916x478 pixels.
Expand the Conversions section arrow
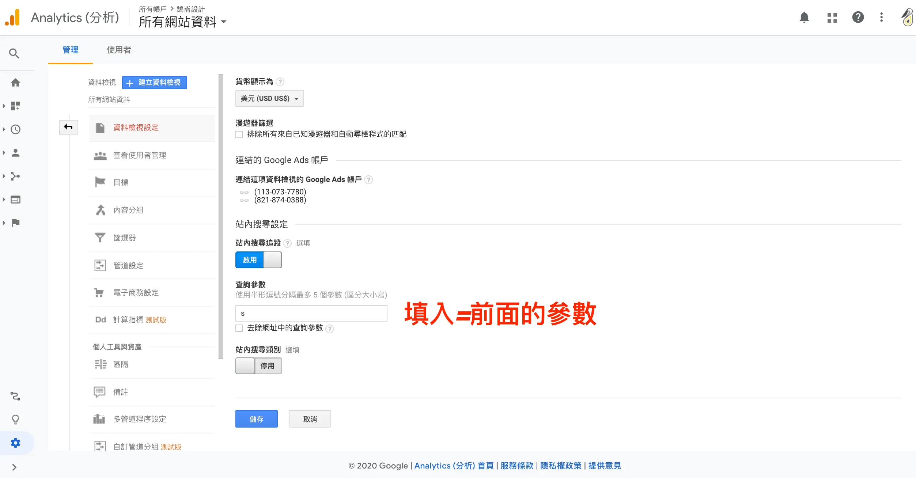pyautogui.click(x=4, y=223)
